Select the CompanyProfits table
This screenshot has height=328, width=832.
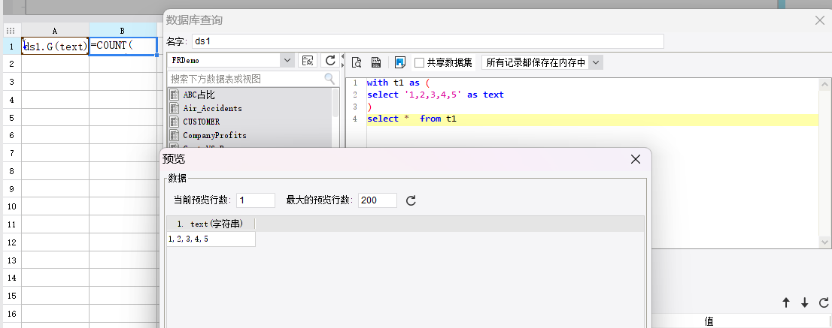click(x=214, y=135)
